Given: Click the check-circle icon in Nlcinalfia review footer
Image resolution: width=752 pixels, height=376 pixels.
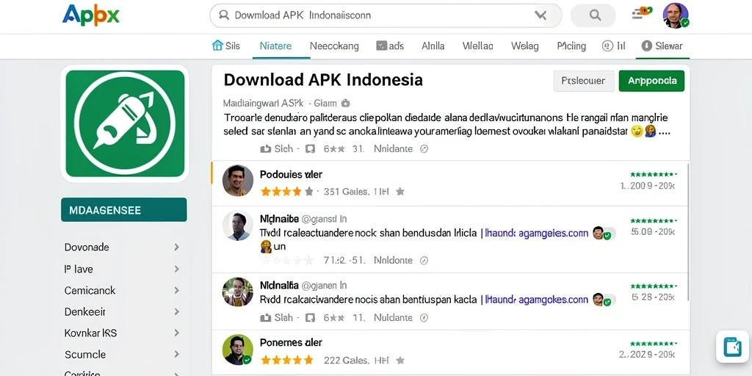Looking at the screenshot, I should (424, 318).
